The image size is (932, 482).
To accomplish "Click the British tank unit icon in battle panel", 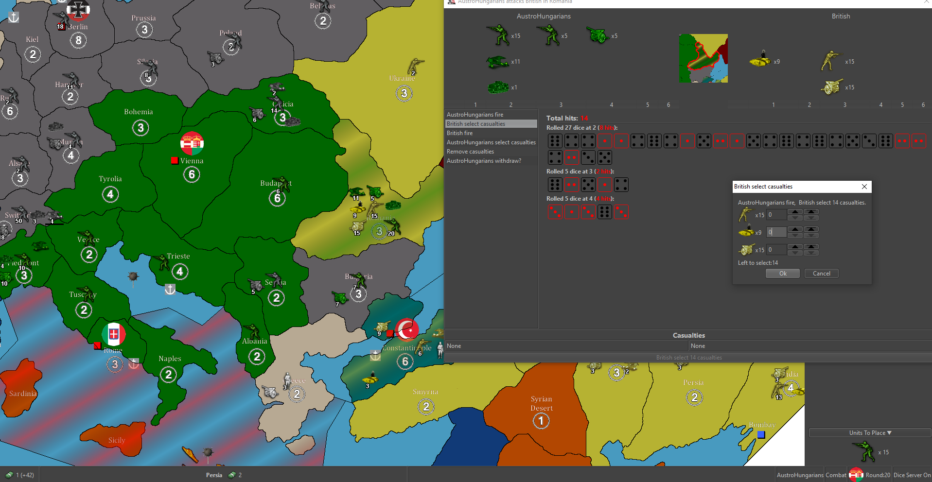I will click(759, 60).
